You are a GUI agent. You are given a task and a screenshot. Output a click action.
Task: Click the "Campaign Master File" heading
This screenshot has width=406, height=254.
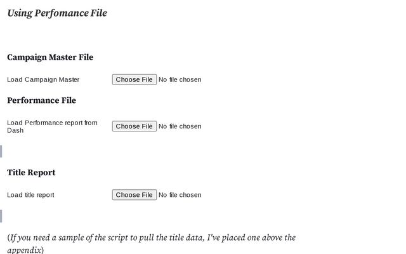click(50, 57)
